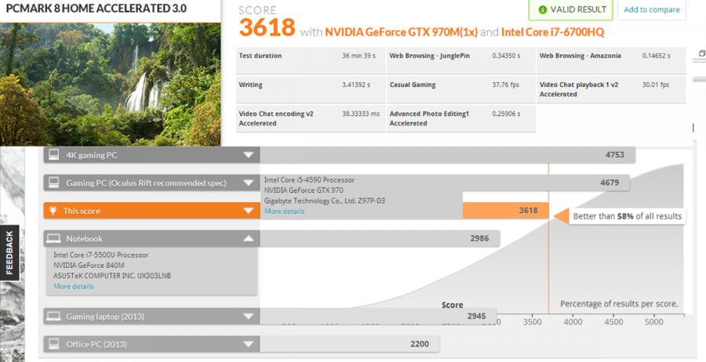Viewport: 706px width, 362px height.
Task: Click the green info icon in Valid Result
Action: (543, 10)
